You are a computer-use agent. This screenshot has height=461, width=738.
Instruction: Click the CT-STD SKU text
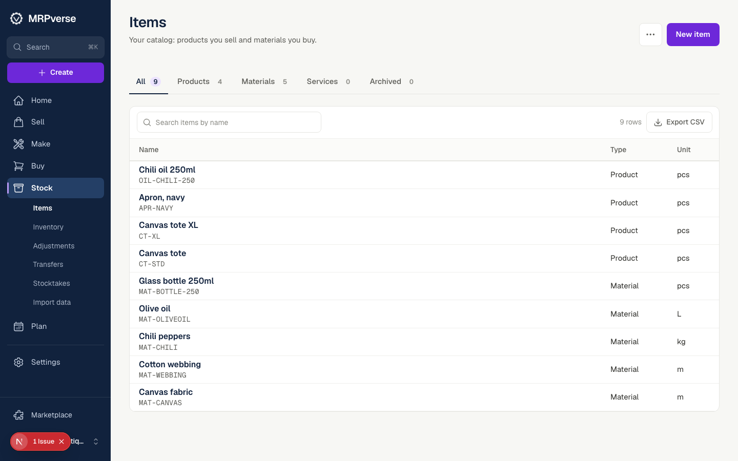coord(152,264)
